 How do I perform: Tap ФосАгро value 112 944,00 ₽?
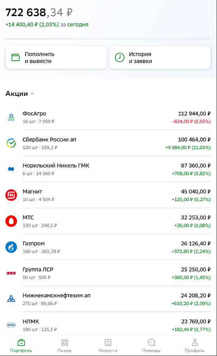coord(194,113)
